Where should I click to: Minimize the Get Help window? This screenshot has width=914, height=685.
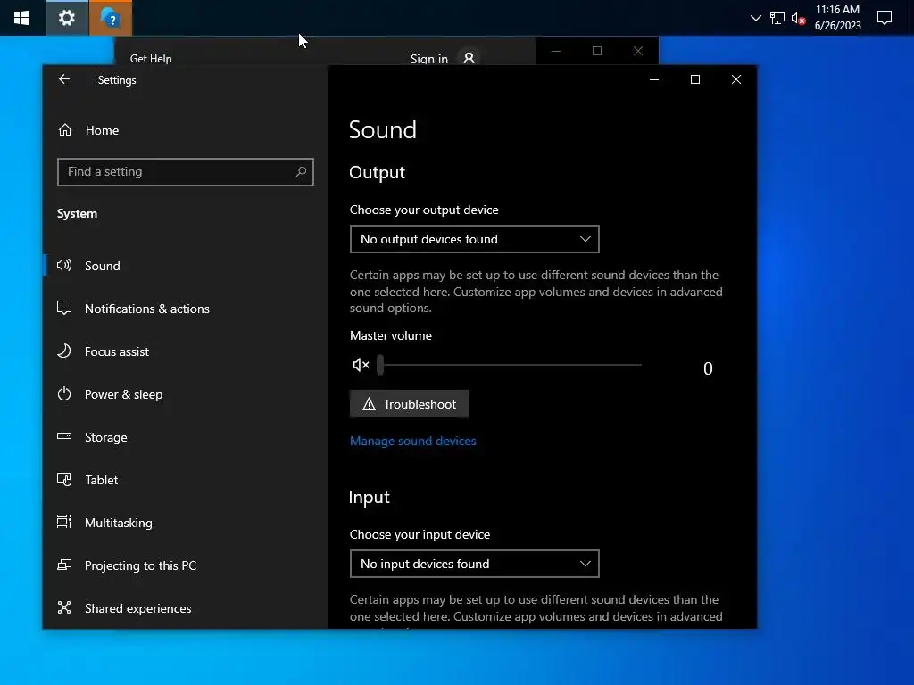point(556,51)
